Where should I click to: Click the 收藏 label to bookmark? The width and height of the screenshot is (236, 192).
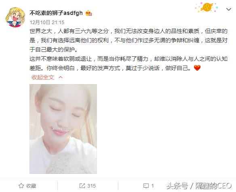click(x=31, y=186)
